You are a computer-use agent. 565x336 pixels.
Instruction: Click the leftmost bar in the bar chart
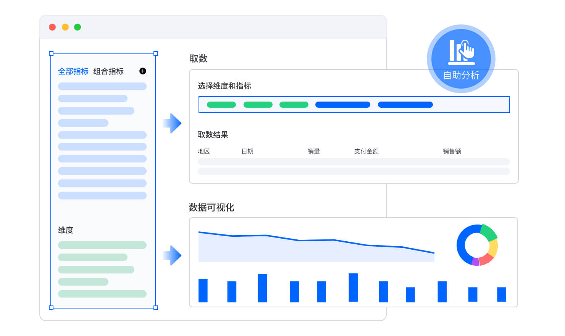[x=203, y=291]
